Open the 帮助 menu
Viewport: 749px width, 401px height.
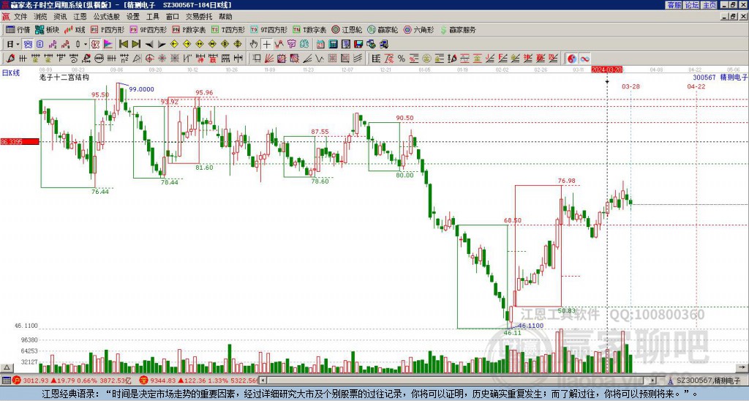[225, 17]
